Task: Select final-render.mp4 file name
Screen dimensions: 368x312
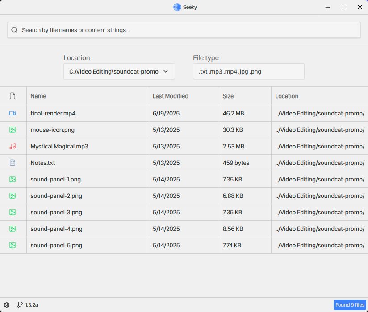Action: point(53,113)
